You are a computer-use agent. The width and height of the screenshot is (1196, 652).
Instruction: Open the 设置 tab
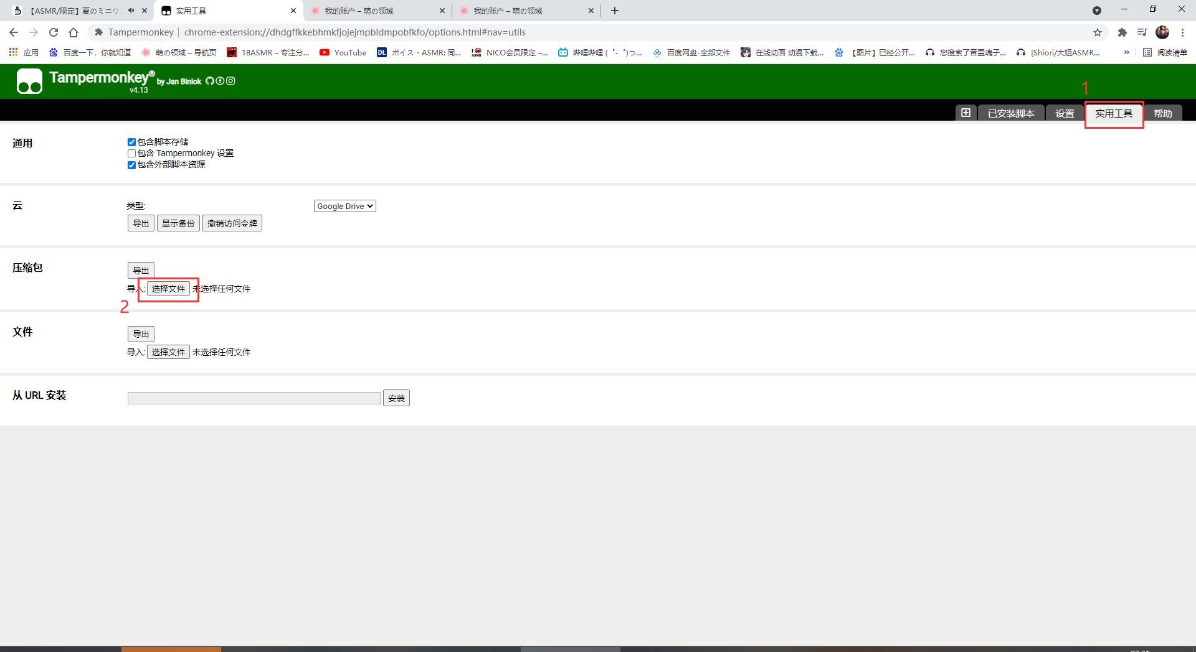[1065, 113]
